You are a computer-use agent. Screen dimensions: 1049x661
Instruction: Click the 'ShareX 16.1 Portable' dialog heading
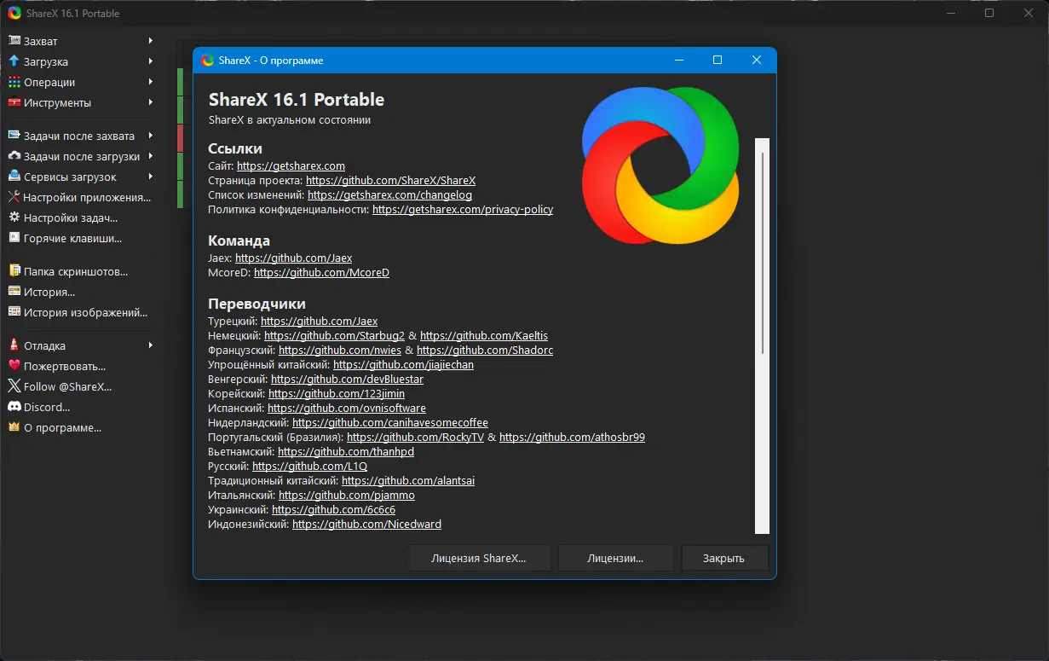coord(297,100)
